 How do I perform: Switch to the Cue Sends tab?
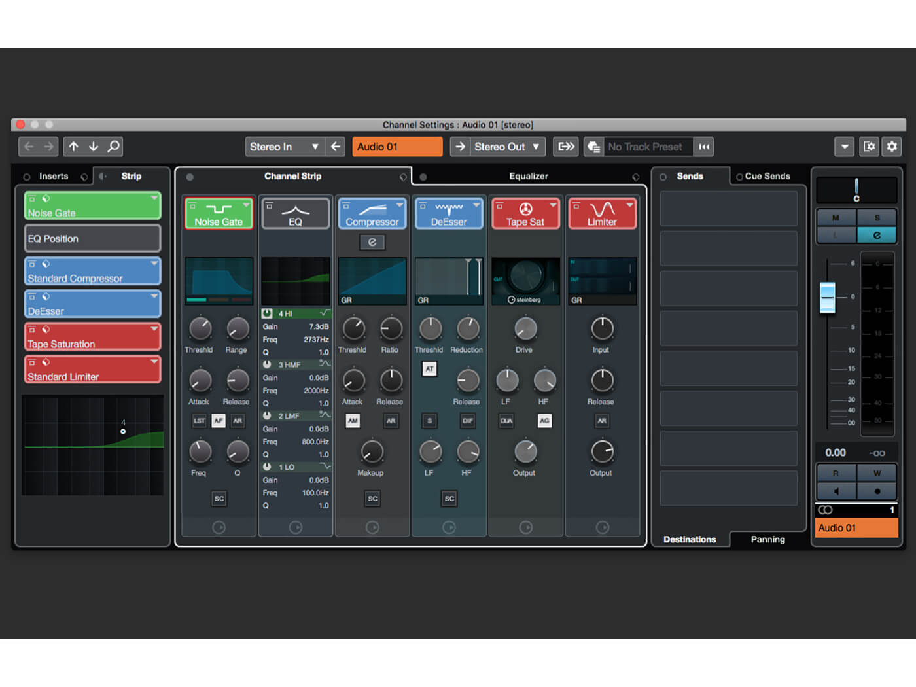click(767, 176)
